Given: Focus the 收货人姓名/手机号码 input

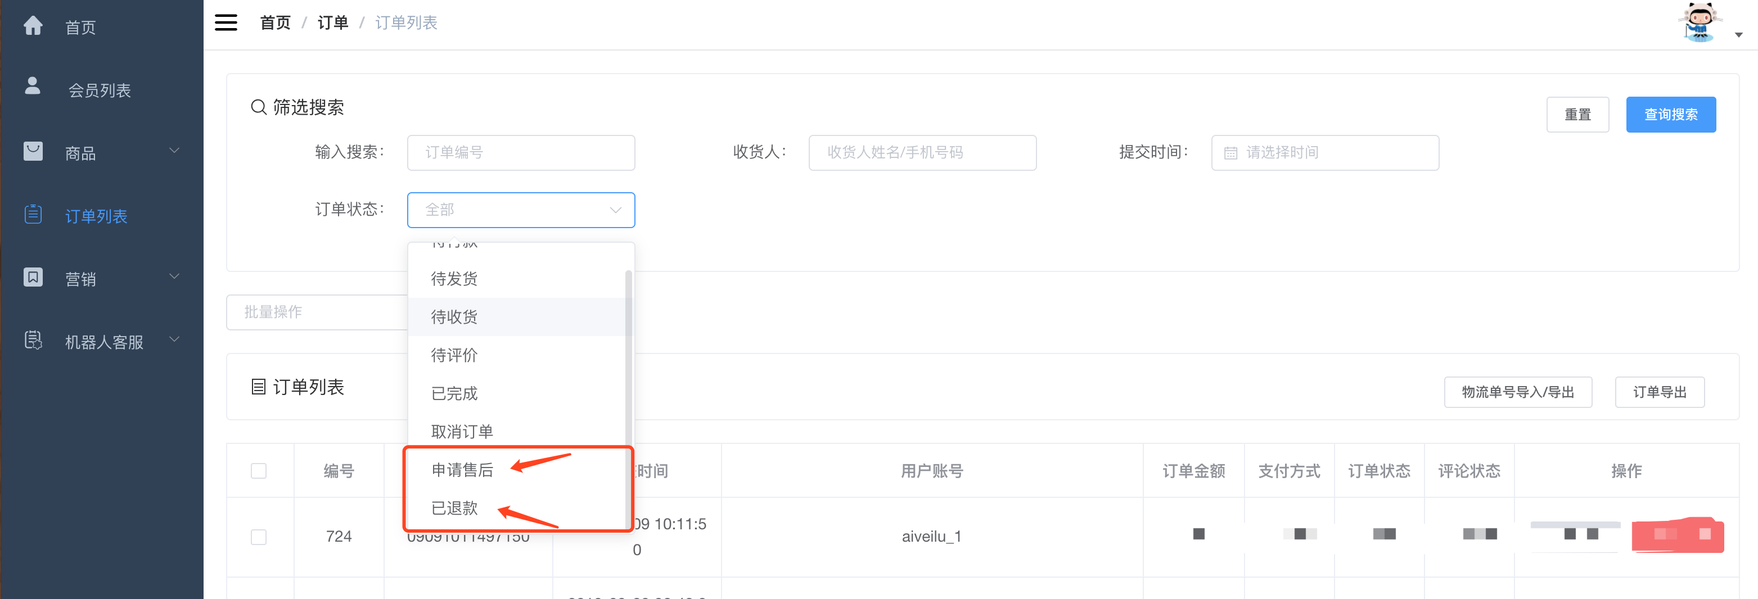Looking at the screenshot, I should tap(922, 153).
